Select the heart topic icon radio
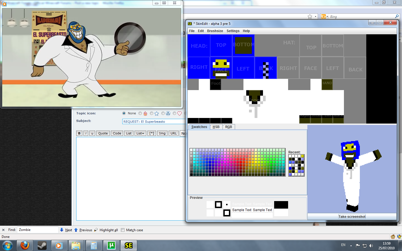 (174, 113)
